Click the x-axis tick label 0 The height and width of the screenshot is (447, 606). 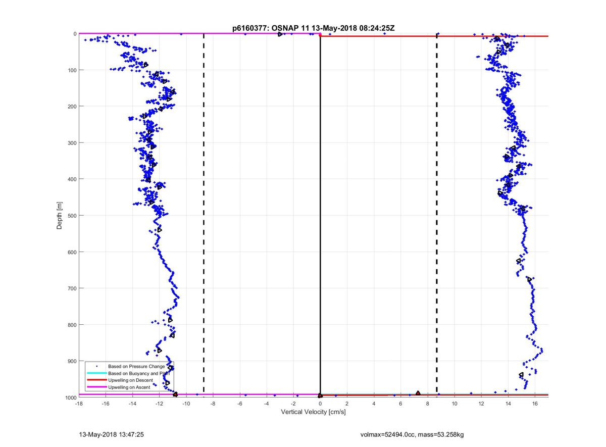320,404
